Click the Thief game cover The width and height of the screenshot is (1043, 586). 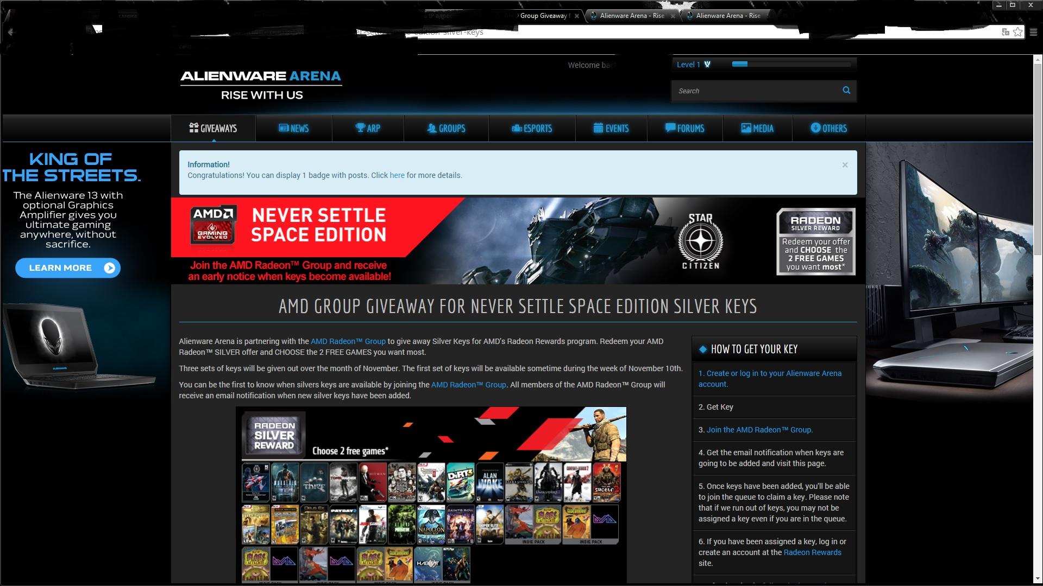pyautogui.click(x=314, y=482)
